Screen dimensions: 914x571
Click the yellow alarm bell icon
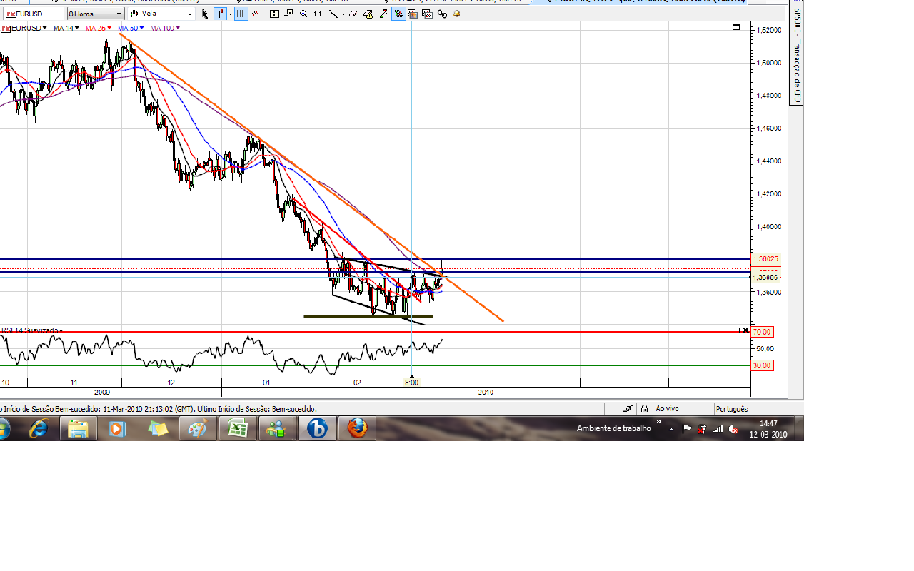tap(457, 14)
